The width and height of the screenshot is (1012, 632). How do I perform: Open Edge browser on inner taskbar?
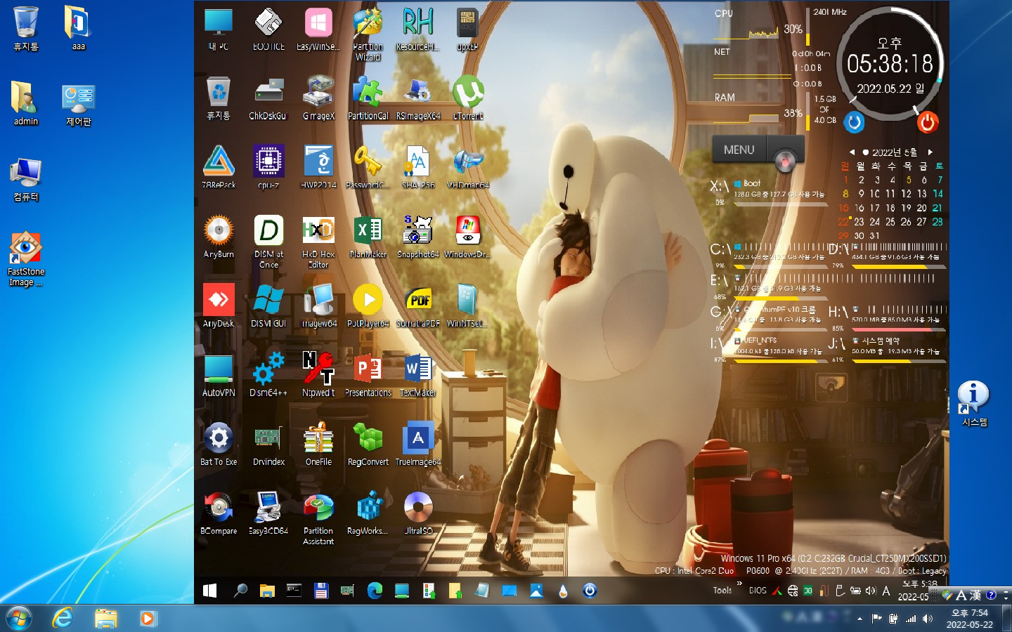pos(375,591)
